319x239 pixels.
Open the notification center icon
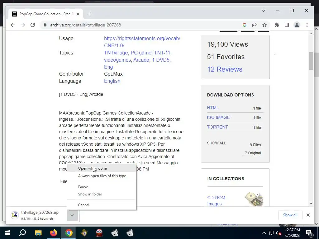(309, 233)
